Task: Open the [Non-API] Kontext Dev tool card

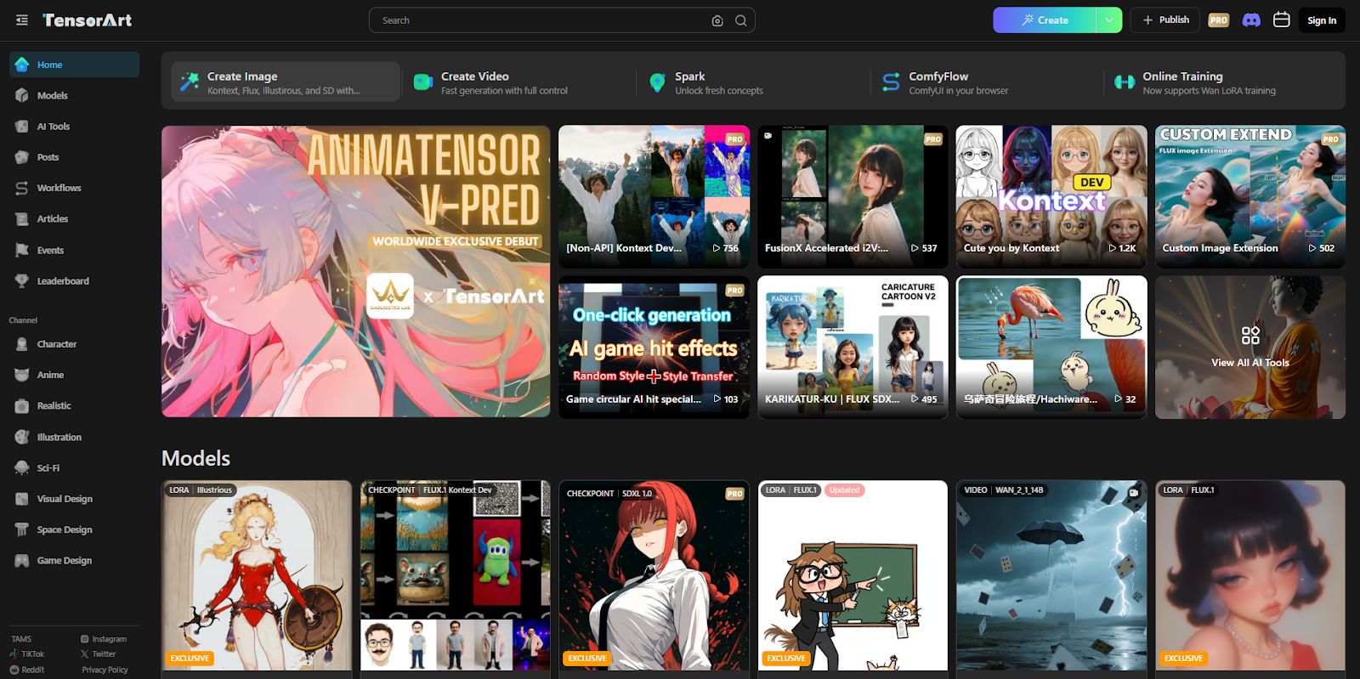Action: point(654,196)
